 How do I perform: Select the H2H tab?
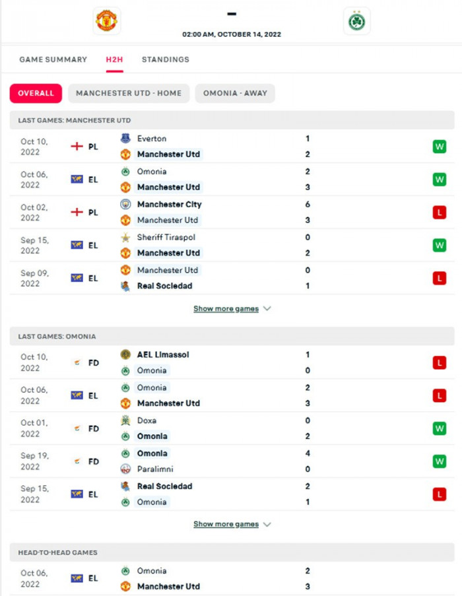114,59
